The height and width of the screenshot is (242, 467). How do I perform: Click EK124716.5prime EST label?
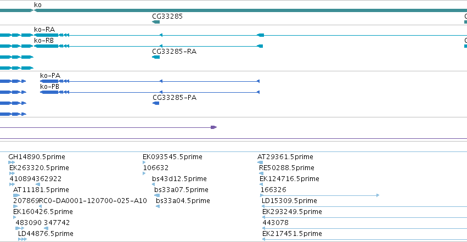pyautogui.click(x=290, y=179)
